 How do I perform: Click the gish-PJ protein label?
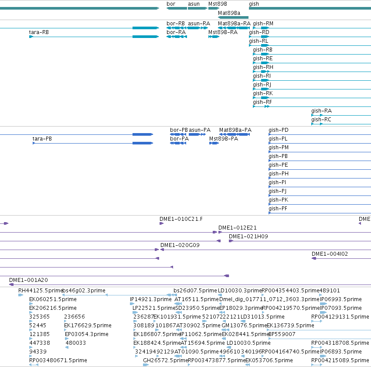coord(278,191)
